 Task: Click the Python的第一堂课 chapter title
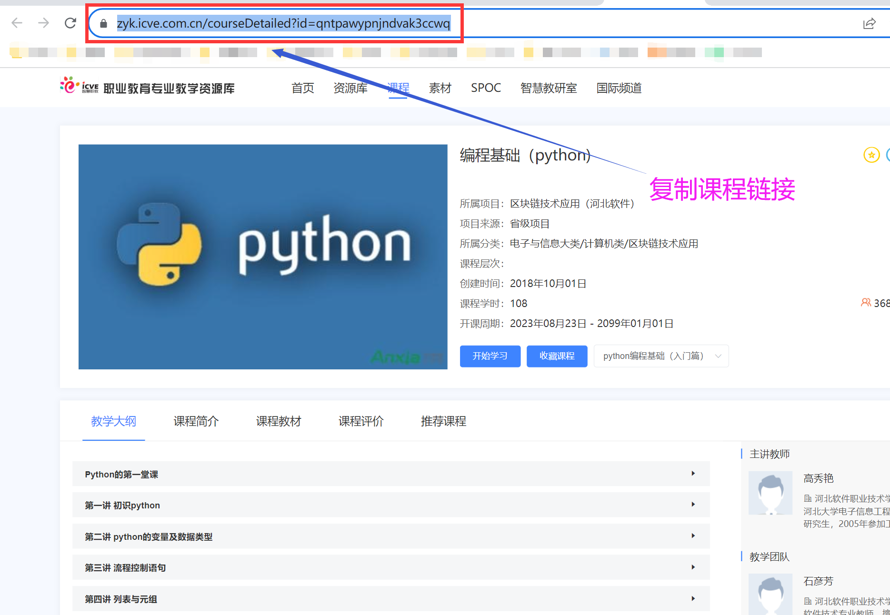coord(121,475)
